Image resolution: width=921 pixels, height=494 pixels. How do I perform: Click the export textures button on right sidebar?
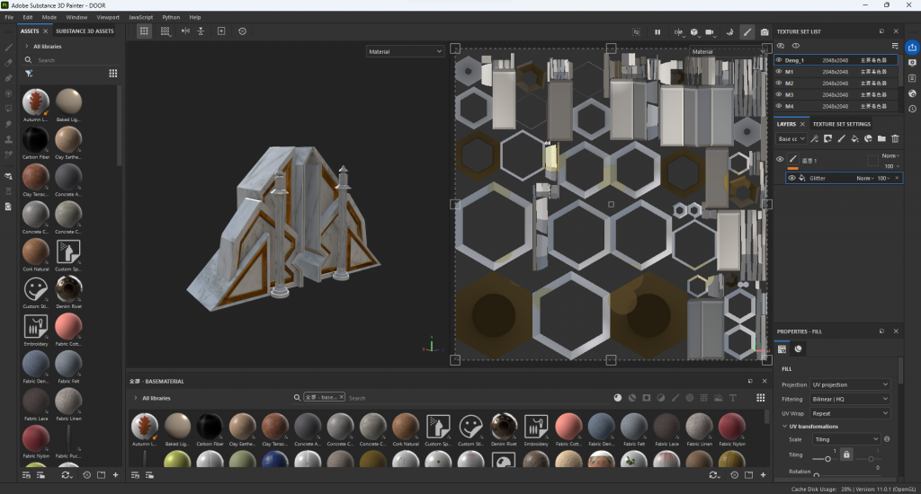912,48
